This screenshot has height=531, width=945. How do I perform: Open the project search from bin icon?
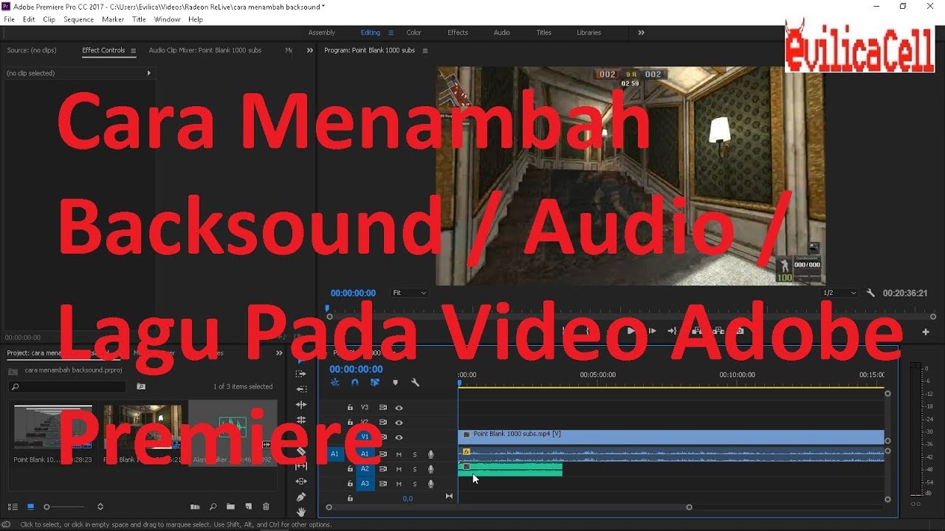tap(141, 386)
